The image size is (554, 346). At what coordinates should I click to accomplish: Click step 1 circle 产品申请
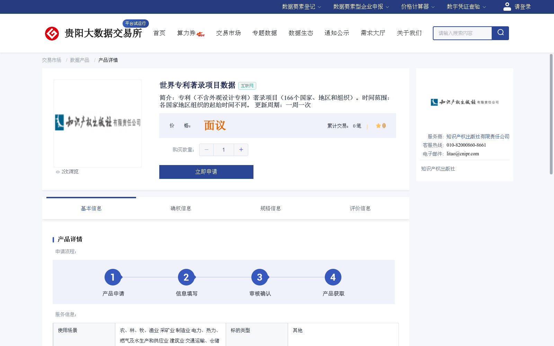[x=113, y=277]
